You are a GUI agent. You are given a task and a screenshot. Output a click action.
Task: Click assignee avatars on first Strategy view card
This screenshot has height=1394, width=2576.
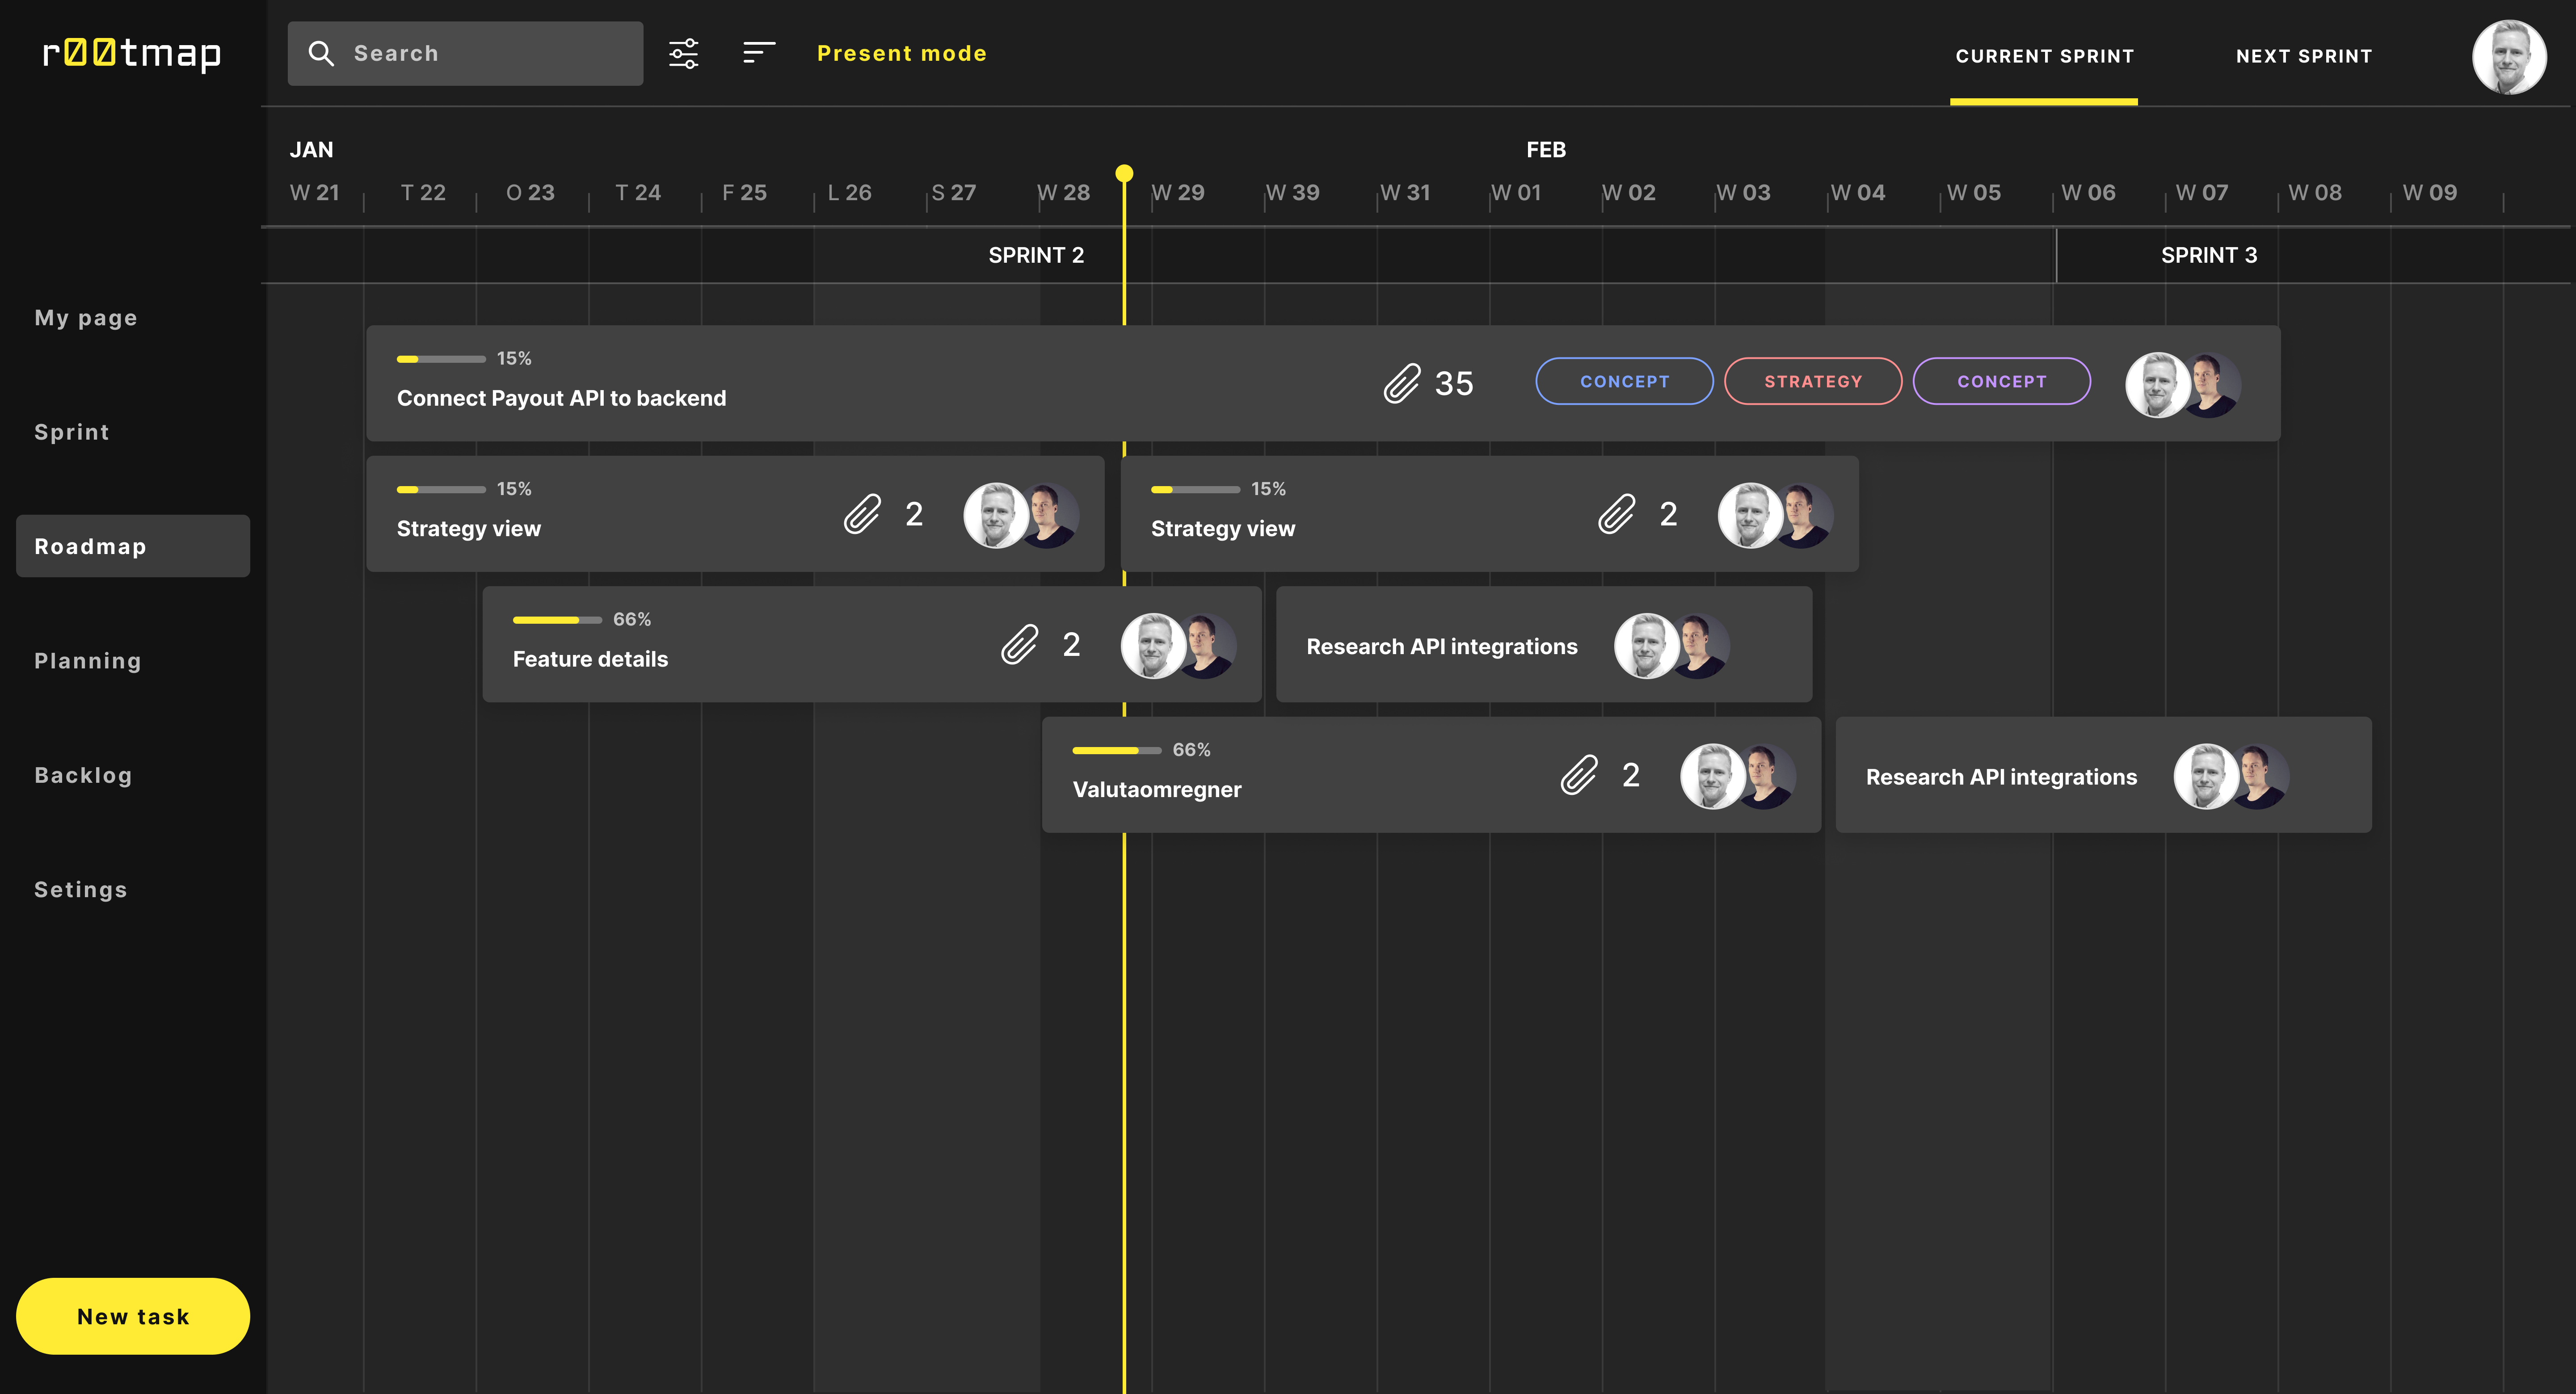pyautogui.click(x=1021, y=515)
